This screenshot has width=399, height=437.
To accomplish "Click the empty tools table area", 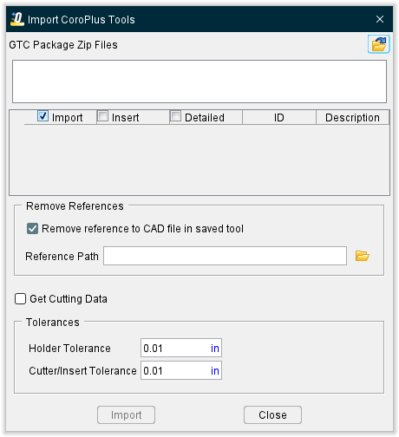I will [199, 160].
